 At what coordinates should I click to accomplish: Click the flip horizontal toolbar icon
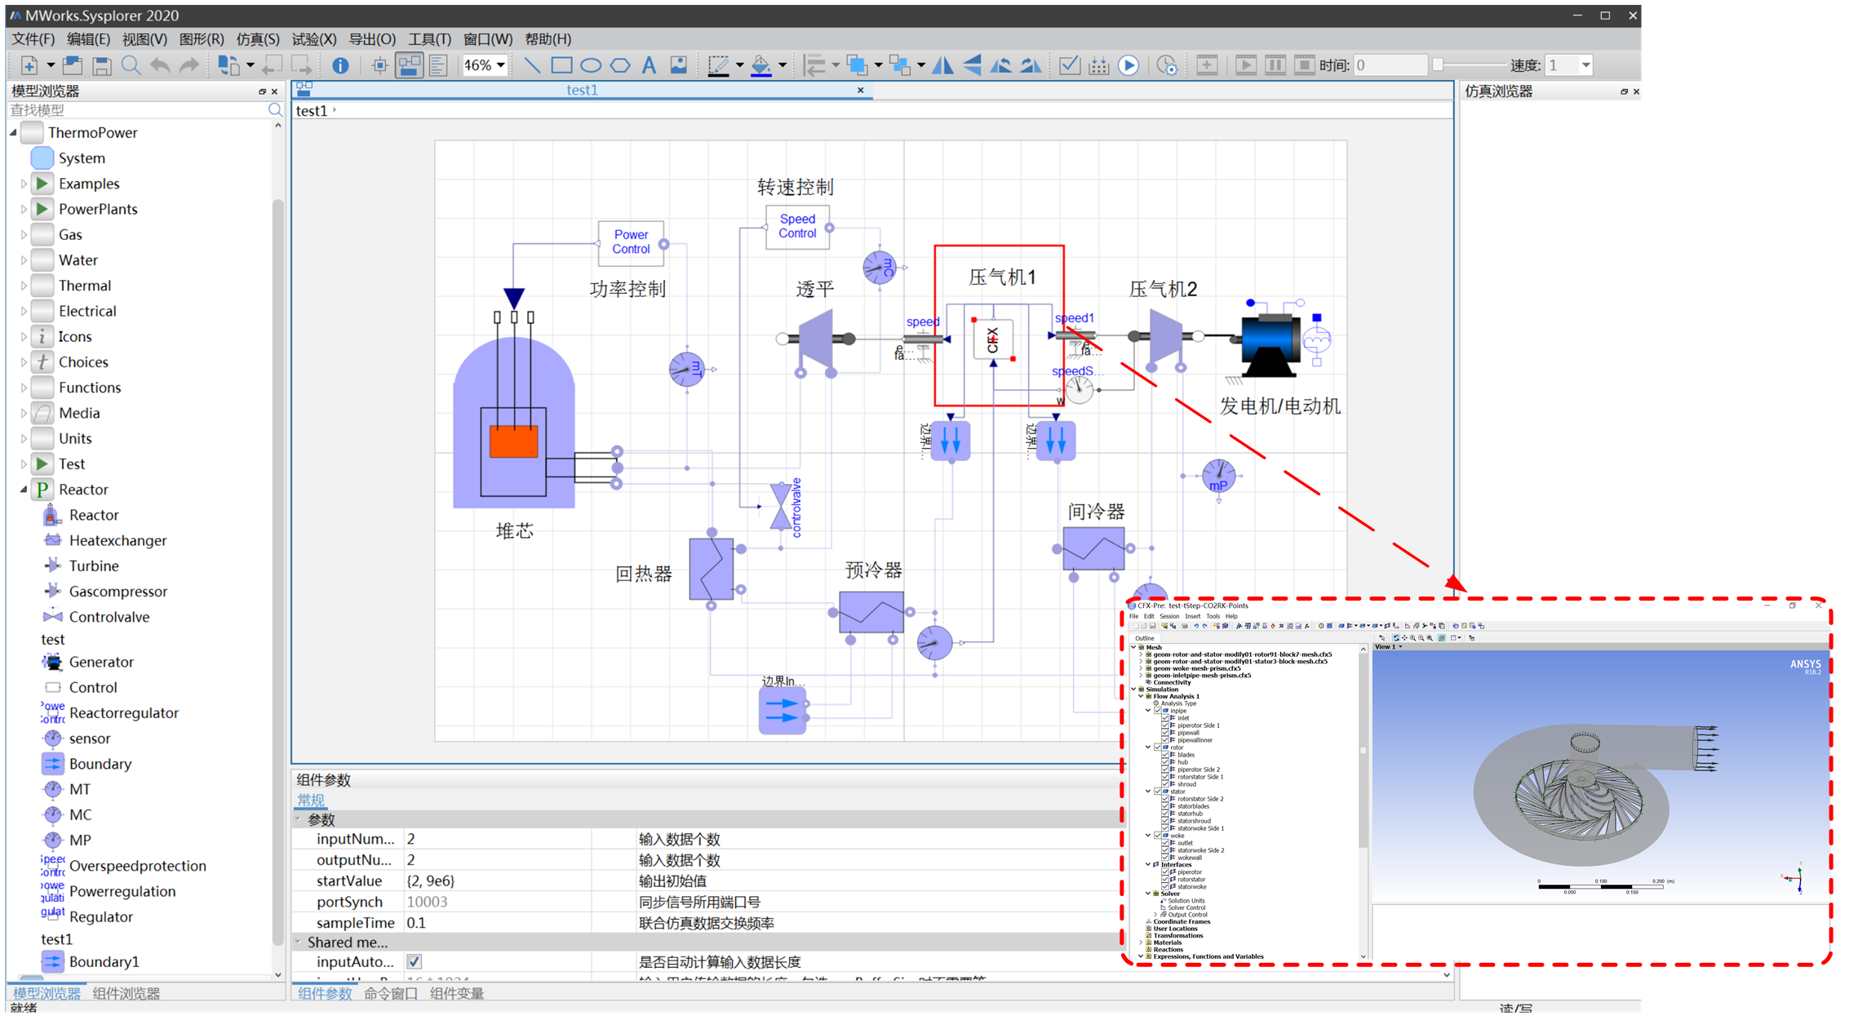coord(943,65)
